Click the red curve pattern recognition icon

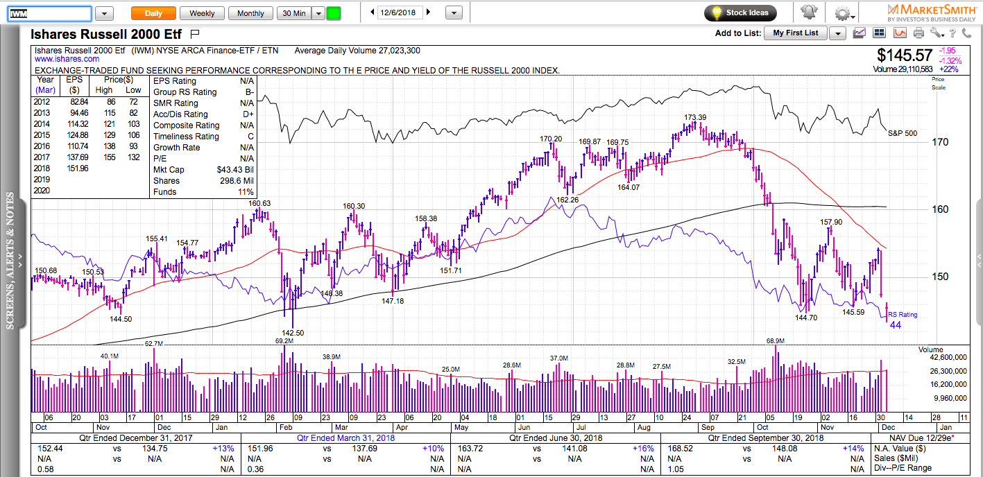(x=900, y=33)
